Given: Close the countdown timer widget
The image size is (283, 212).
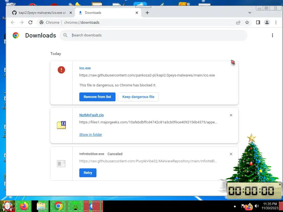Looking at the screenshot, I should point(280,184).
